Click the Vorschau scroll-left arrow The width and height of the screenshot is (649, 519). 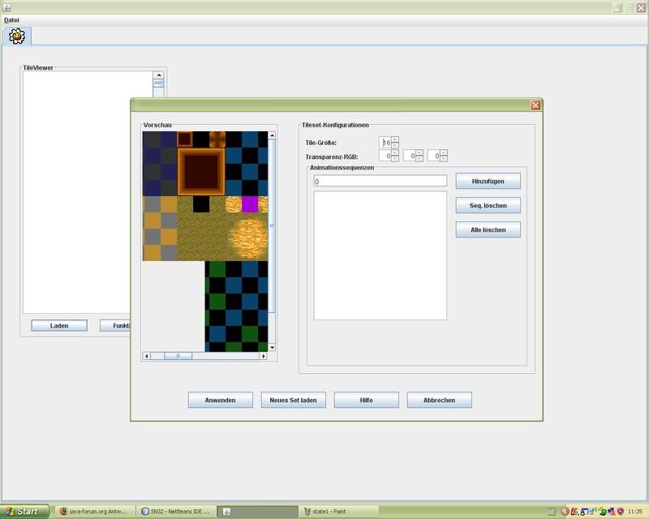[x=147, y=356]
